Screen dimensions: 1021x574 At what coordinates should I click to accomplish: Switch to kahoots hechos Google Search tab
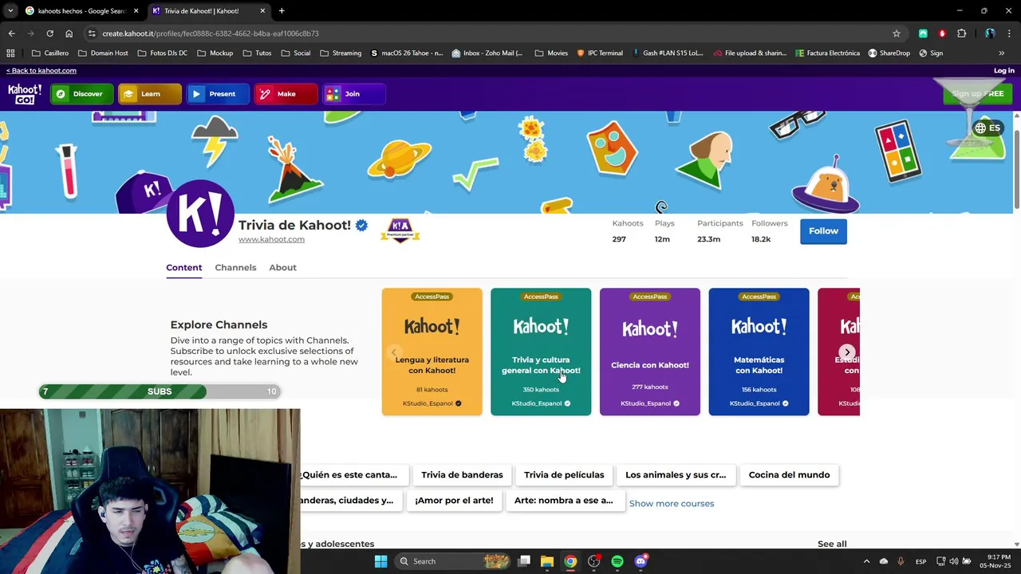80,11
